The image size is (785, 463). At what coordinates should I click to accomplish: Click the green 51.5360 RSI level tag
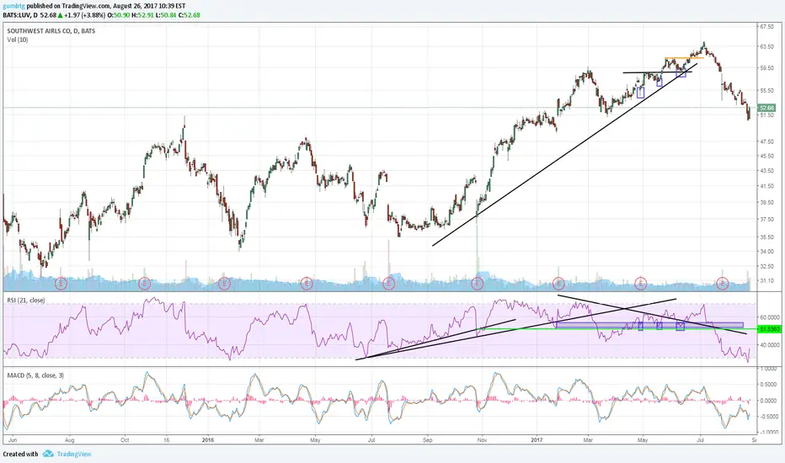pyautogui.click(x=768, y=329)
